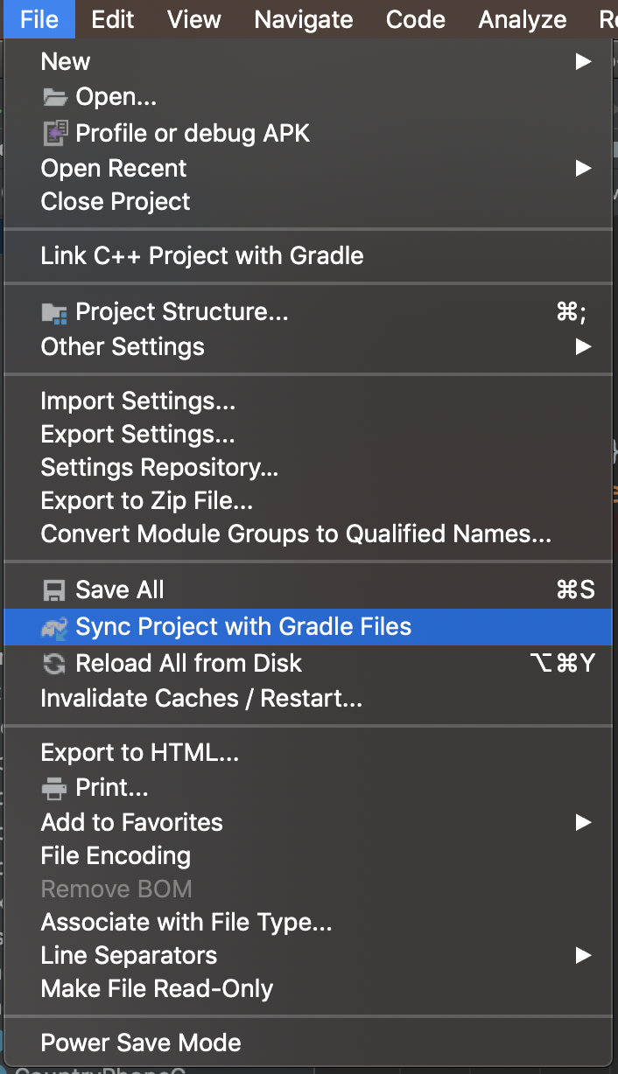Open the Open Recent submenu

point(113,168)
